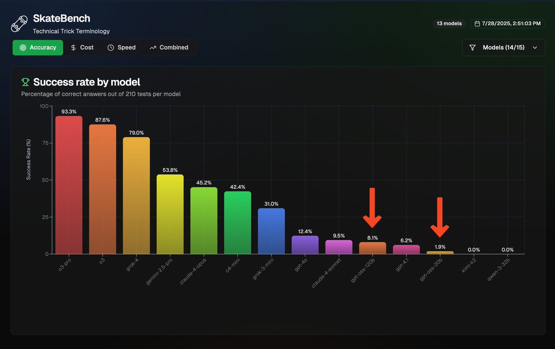Switch to the Speed tab

(122, 48)
